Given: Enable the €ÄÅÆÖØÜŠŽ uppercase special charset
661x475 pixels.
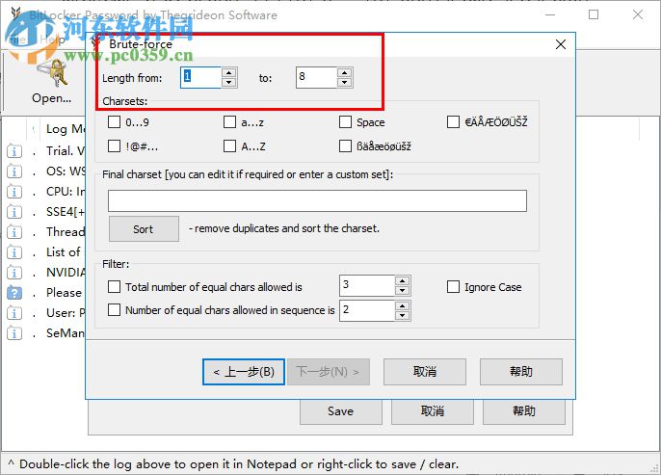Looking at the screenshot, I should [453, 122].
